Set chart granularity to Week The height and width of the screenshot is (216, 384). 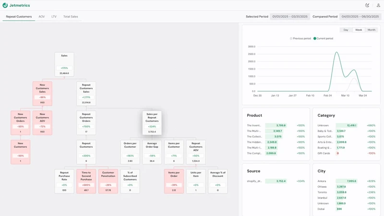coord(359,30)
